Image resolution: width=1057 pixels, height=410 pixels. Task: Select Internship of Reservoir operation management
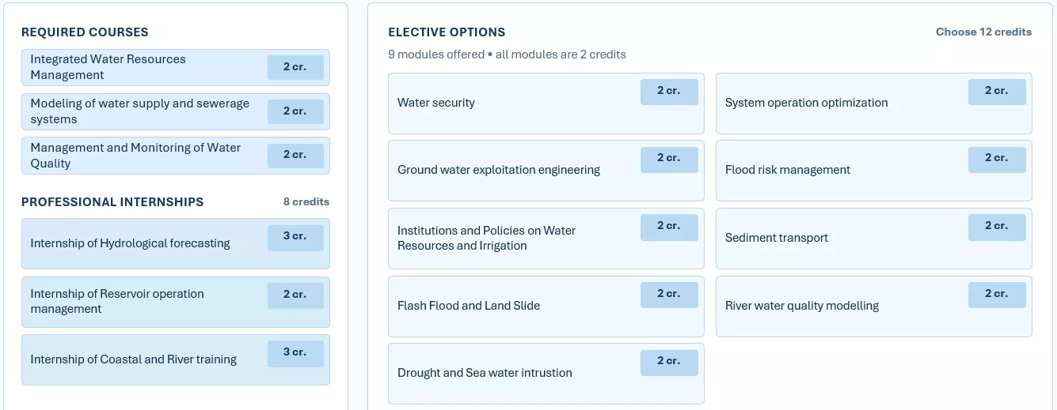pyautogui.click(x=176, y=302)
